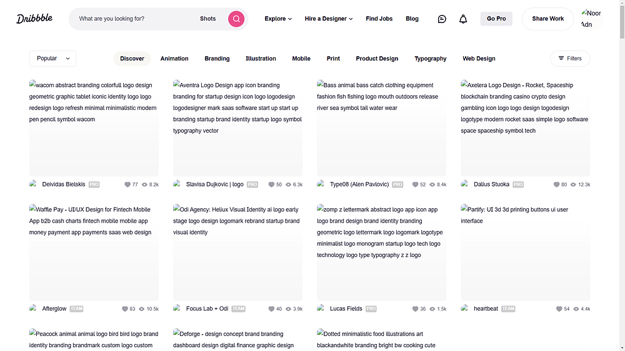This screenshot has width=625, height=351.
Task: Open the Blog link
Action: 412,19
